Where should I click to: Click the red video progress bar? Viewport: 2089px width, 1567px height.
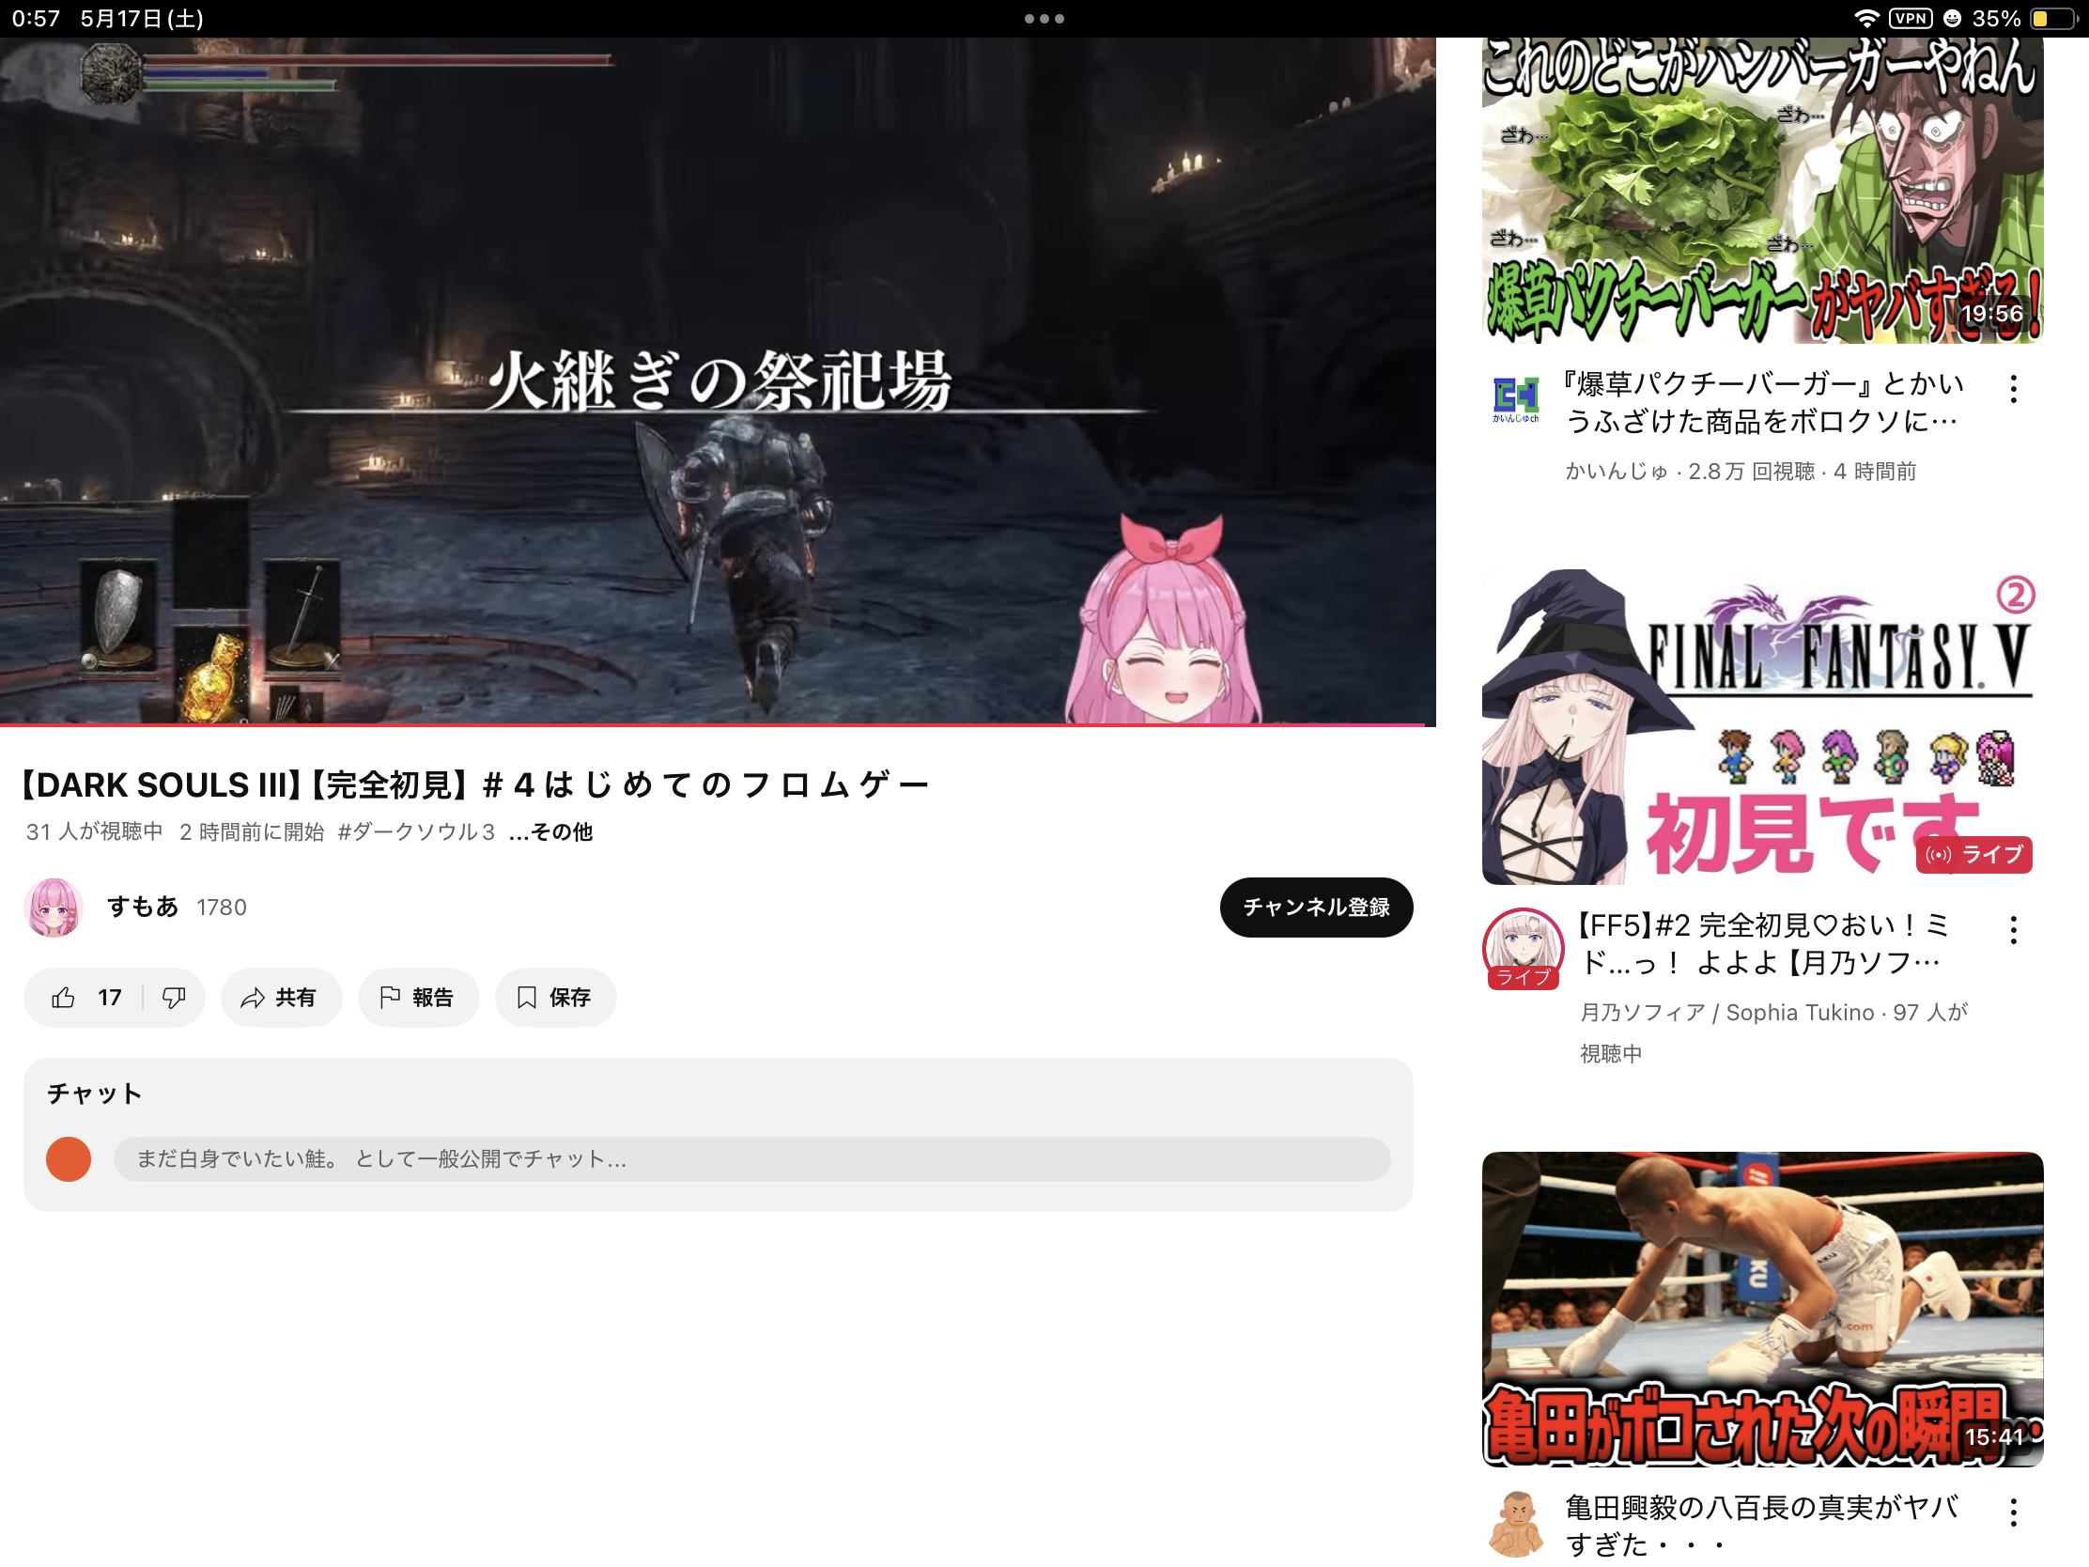tap(713, 724)
